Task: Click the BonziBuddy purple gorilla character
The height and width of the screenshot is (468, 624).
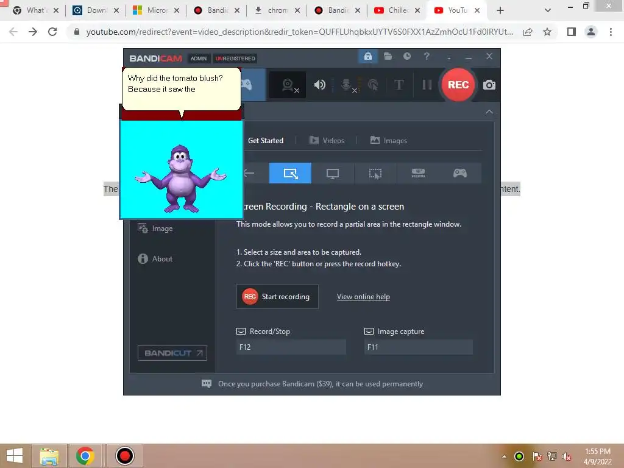Action: pyautogui.click(x=180, y=179)
